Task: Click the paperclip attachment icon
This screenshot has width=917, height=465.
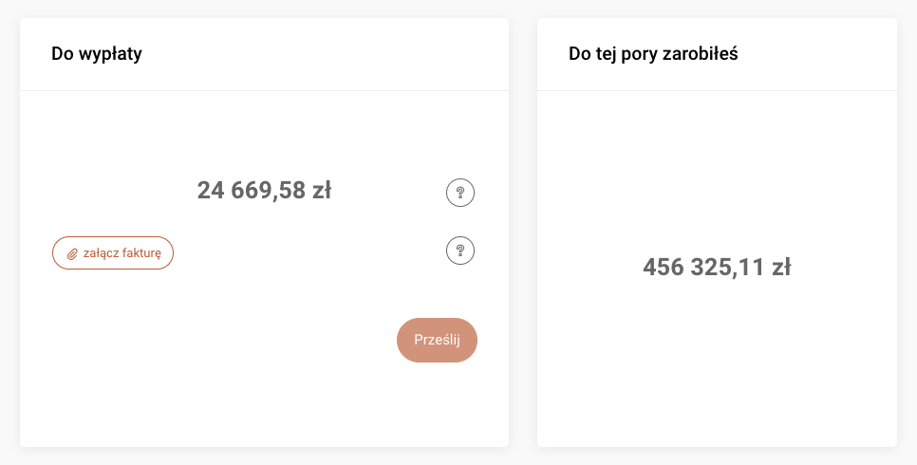Action: (72, 254)
